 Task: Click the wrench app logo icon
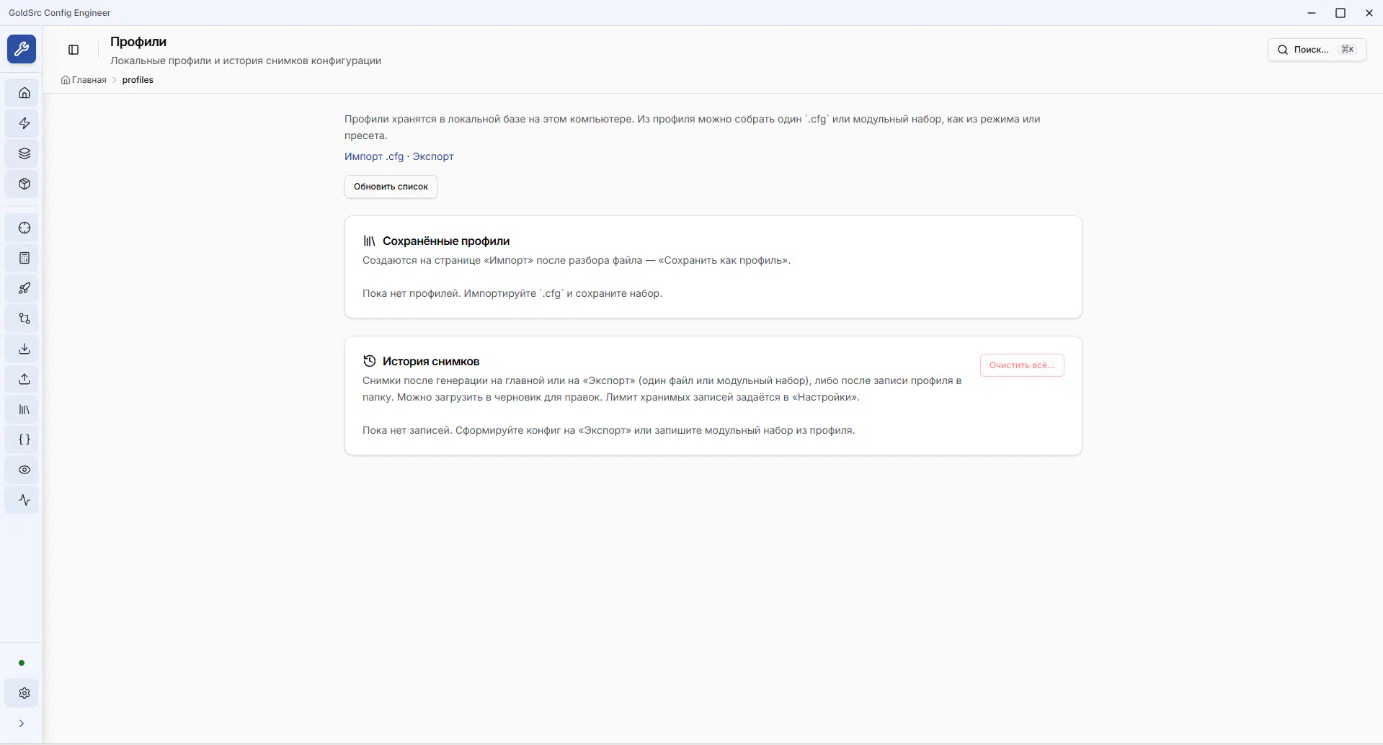22,50
